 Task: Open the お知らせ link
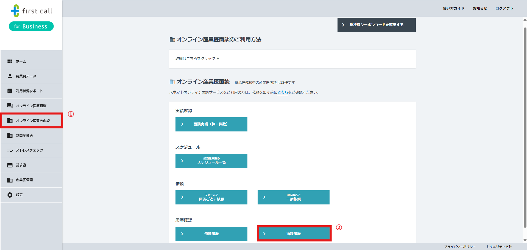(480, 8)
